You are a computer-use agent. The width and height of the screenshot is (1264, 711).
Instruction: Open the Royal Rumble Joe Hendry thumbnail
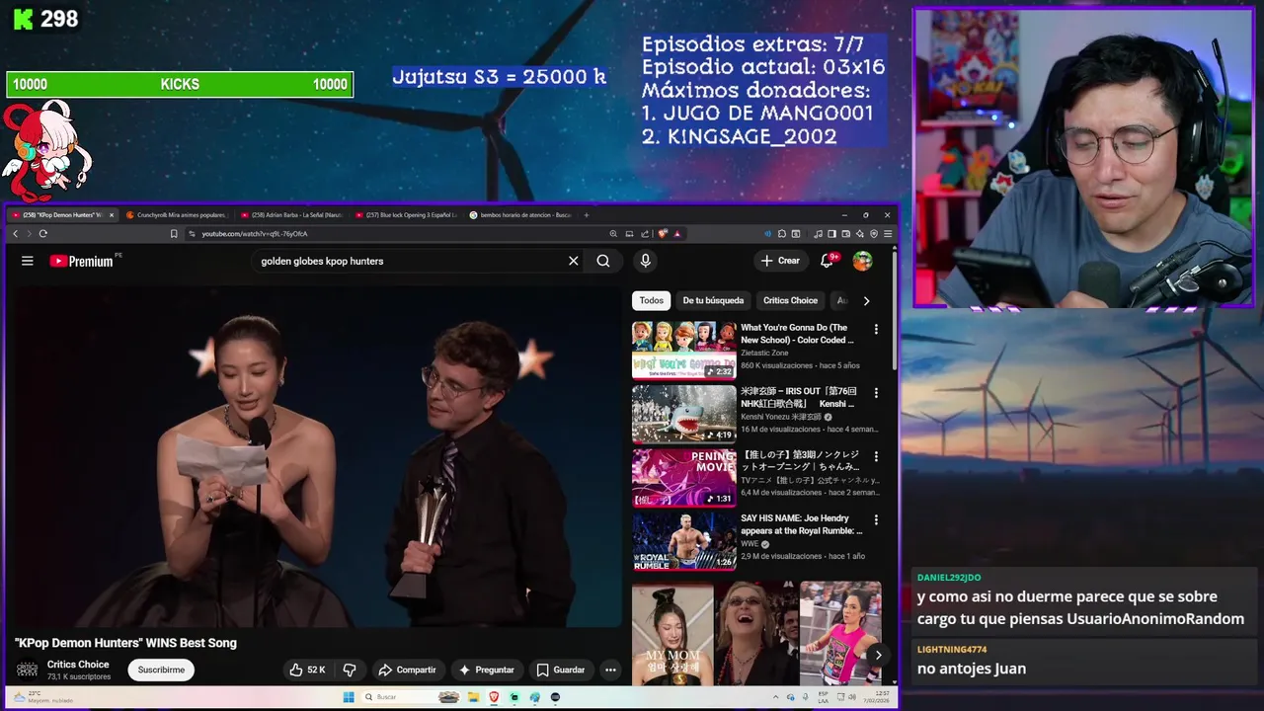683,540
